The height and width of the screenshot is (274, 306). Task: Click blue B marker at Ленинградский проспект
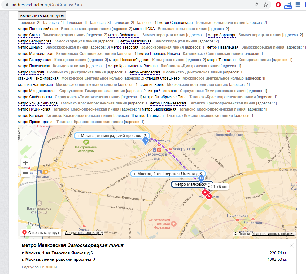click(145, 141)
